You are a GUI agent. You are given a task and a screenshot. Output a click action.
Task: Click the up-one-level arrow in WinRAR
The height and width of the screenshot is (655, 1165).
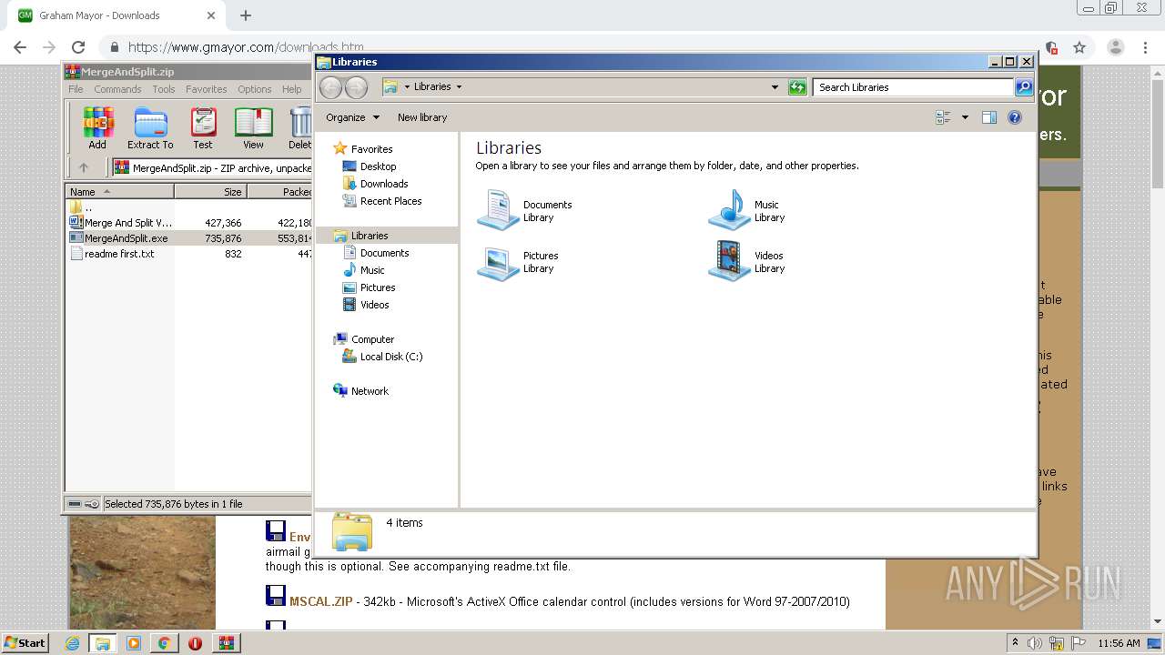point(84,167)
